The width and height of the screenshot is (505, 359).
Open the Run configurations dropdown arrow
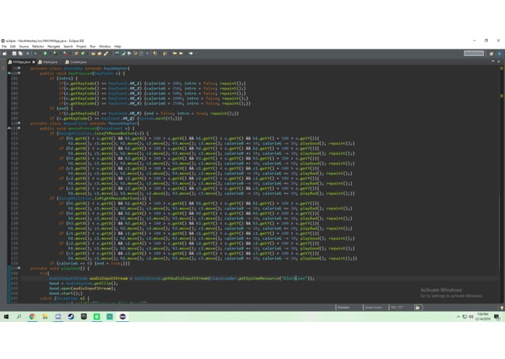tap(49, 54)
